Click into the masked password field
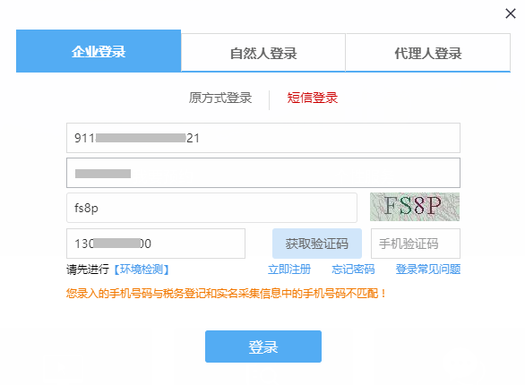525x385 pixels. pos(263,173)
